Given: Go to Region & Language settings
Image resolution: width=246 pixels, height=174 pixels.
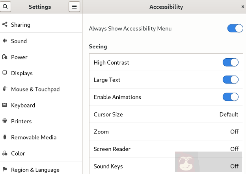Looking at the screenshot, I should (x=35, y=170).
